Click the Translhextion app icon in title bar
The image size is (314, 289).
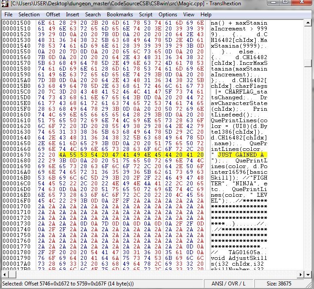4,4
